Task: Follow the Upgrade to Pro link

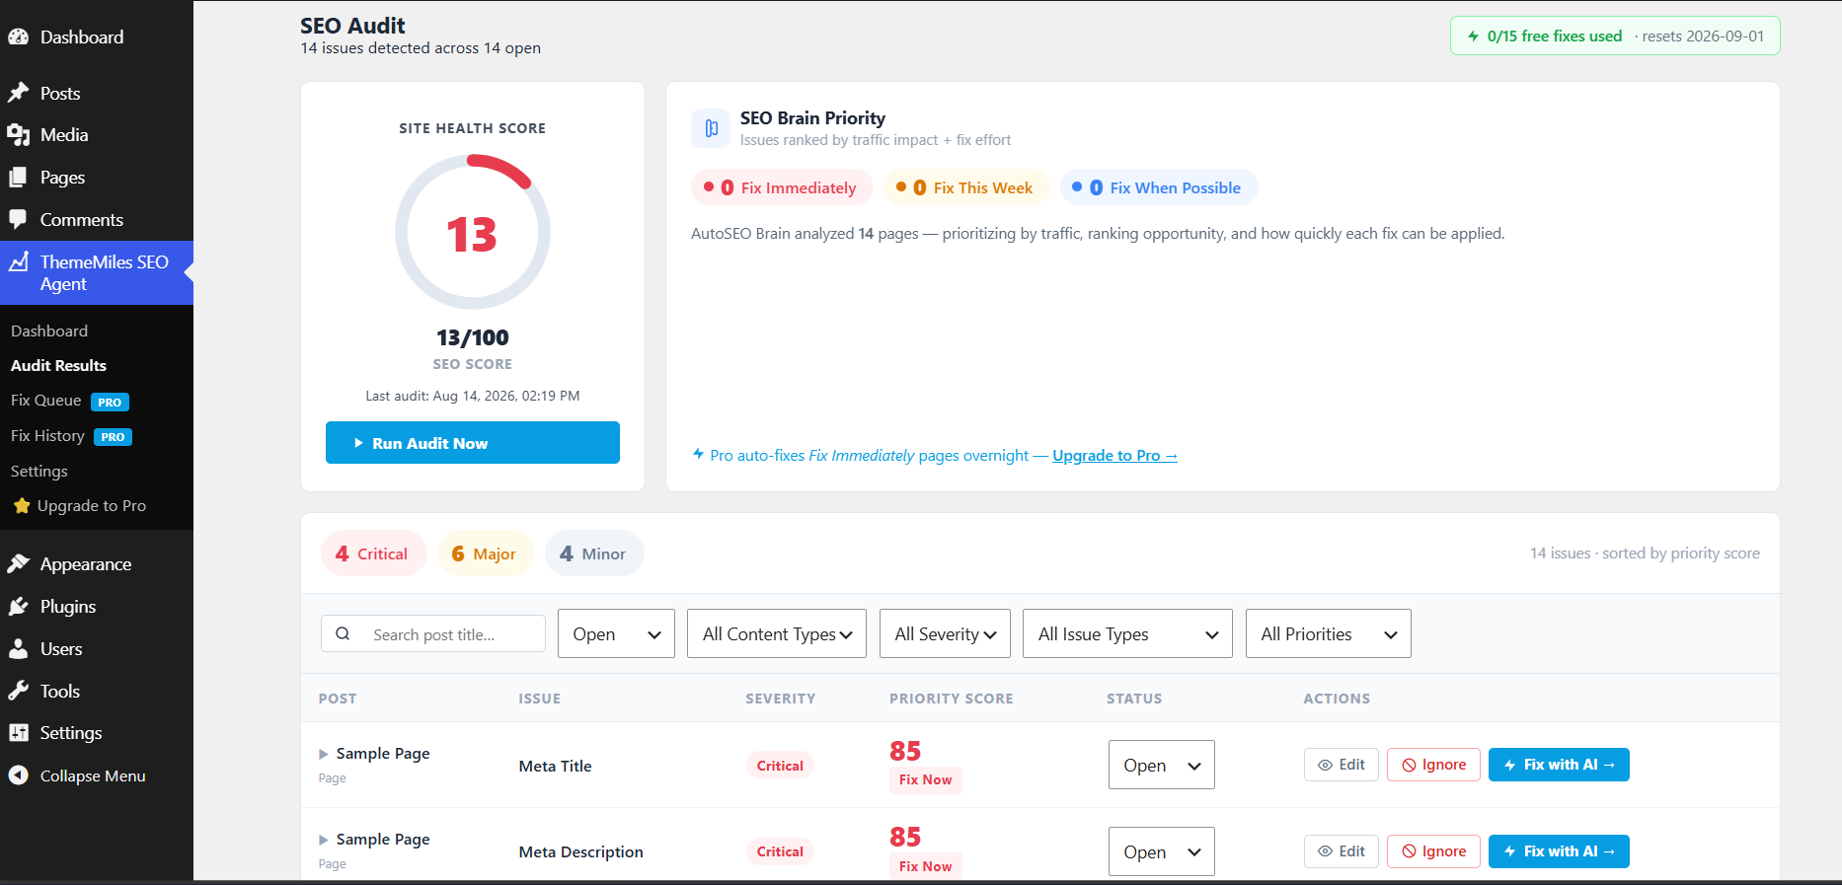Action: [1114, 456]
